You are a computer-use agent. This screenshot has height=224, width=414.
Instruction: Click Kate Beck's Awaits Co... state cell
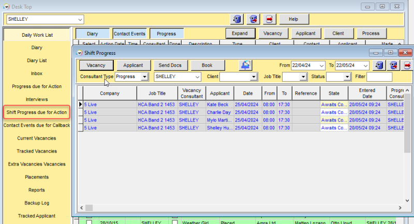(334, 104)
